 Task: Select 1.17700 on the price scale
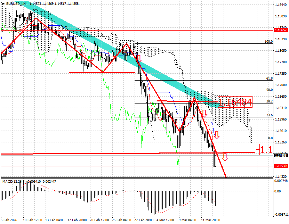coord(281,62)
